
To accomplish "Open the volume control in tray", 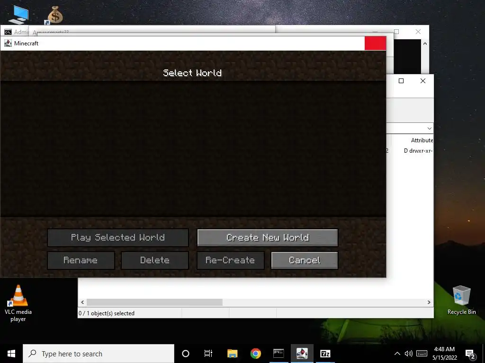I will [x=408, y=354].
